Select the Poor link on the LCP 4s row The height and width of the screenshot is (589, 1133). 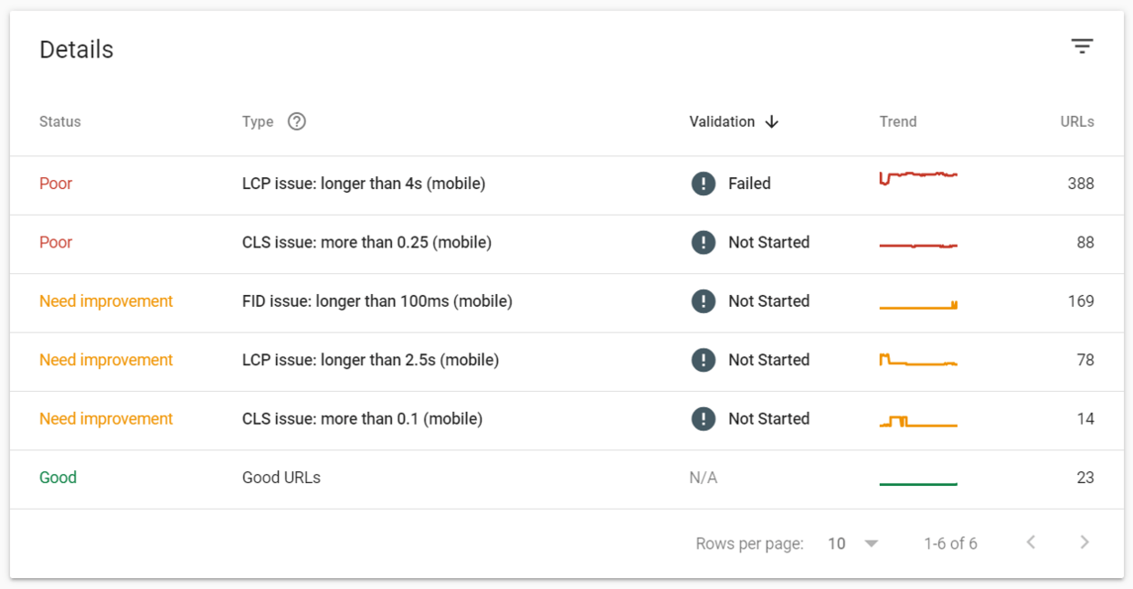[x=56, y=184]
